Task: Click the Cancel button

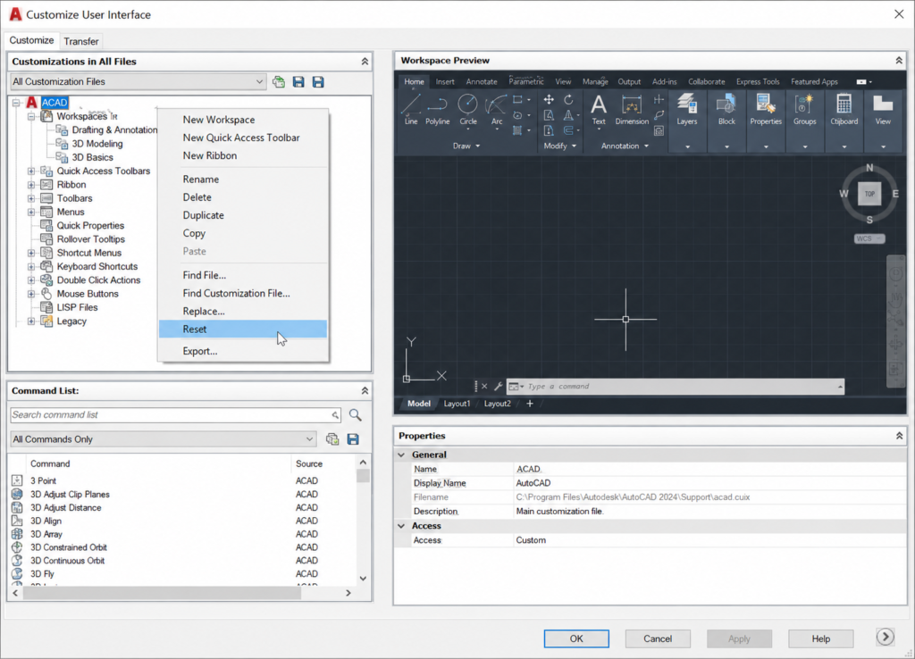Action: point(658,638)
